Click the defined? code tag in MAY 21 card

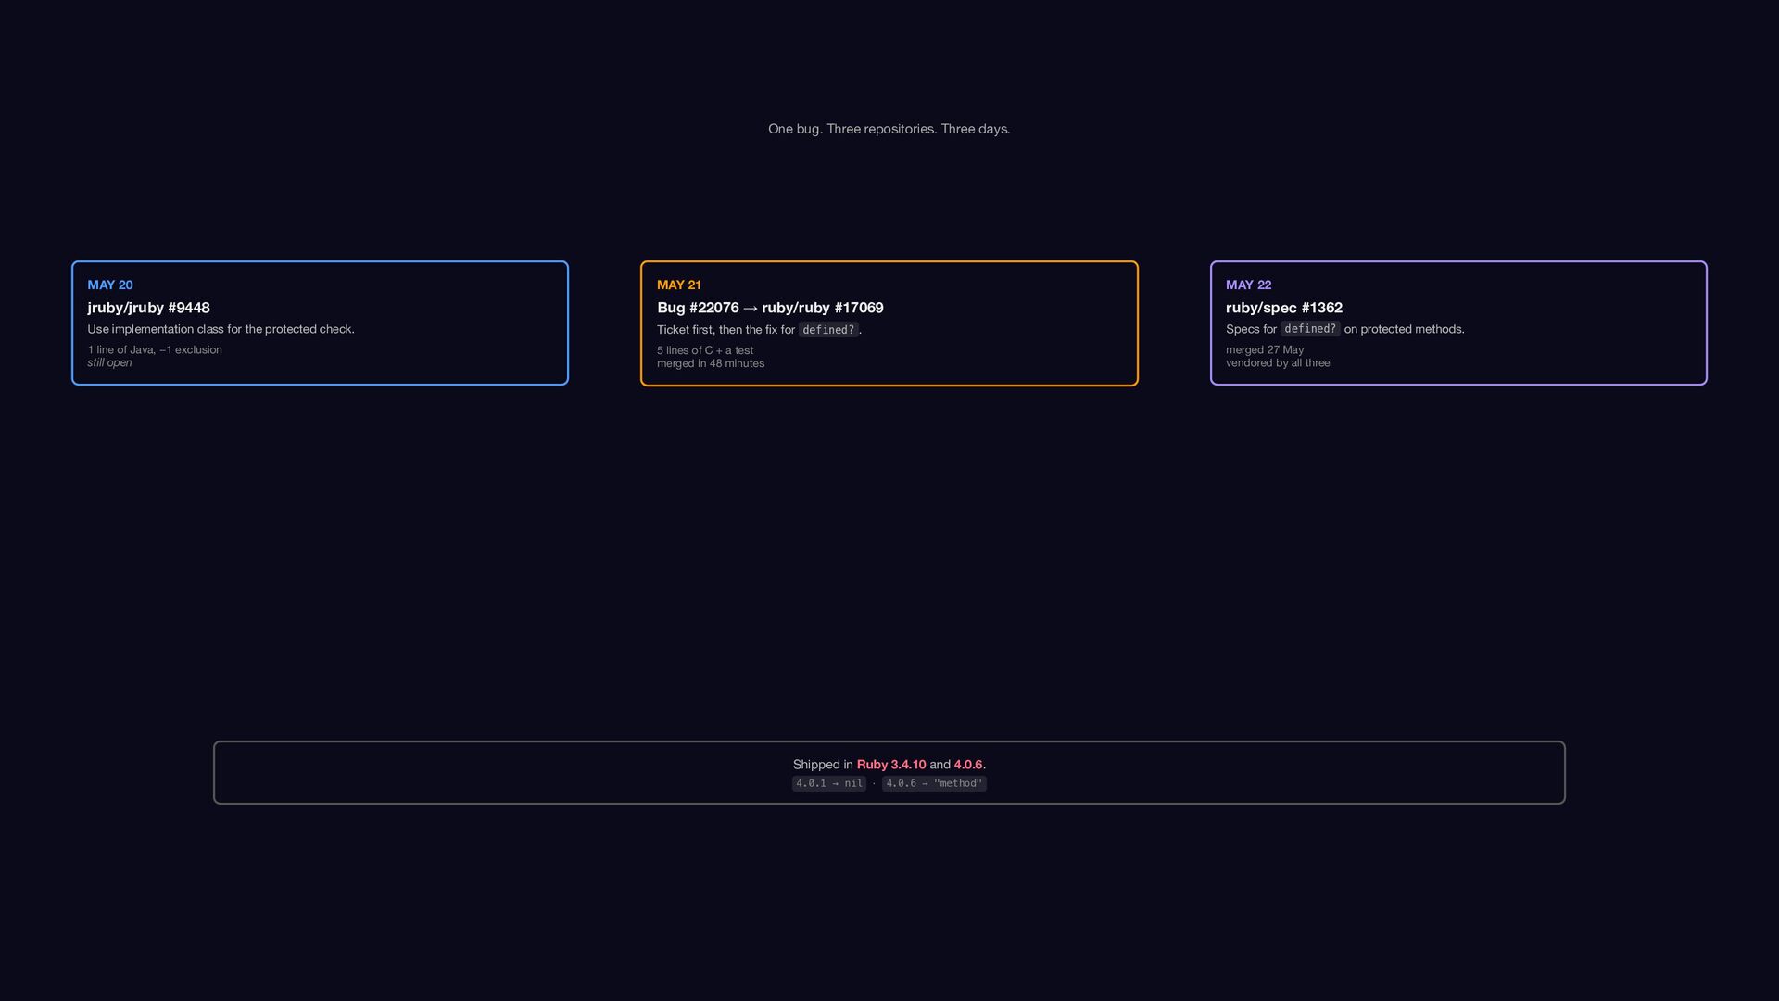828,330
